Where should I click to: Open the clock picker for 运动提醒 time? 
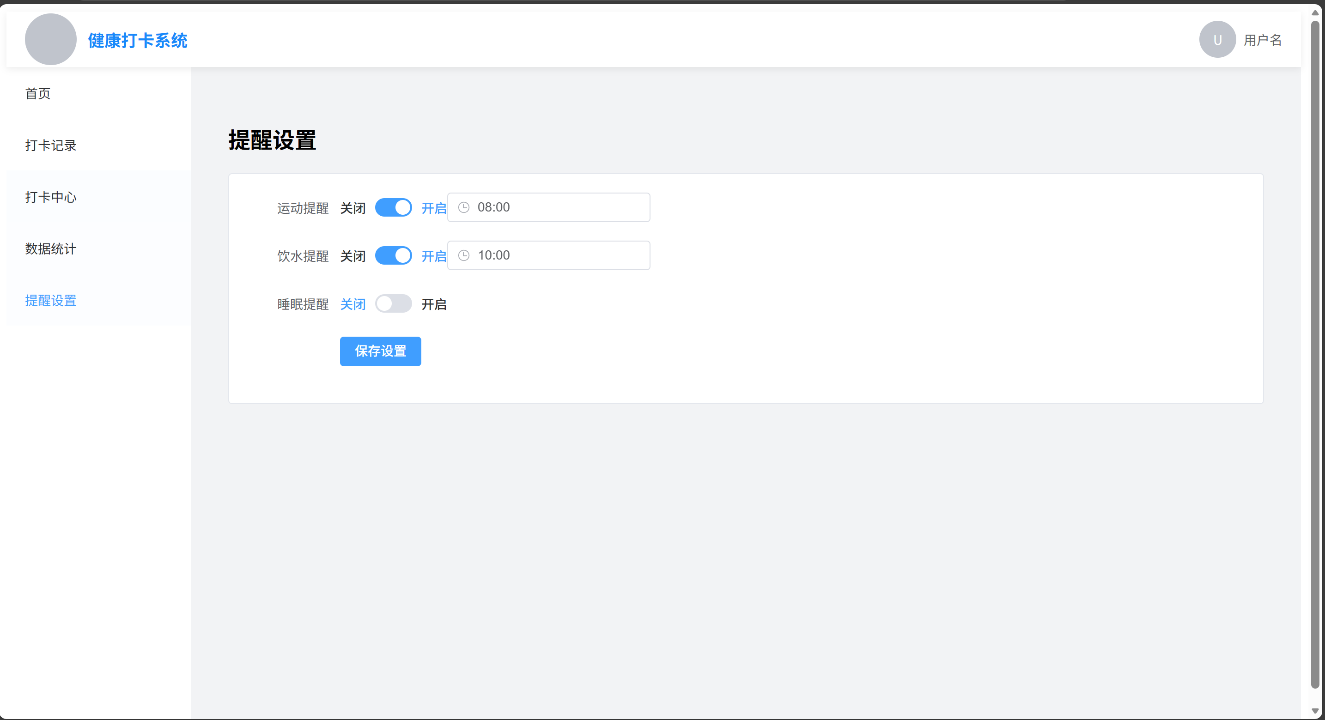[x=463, y=207]
